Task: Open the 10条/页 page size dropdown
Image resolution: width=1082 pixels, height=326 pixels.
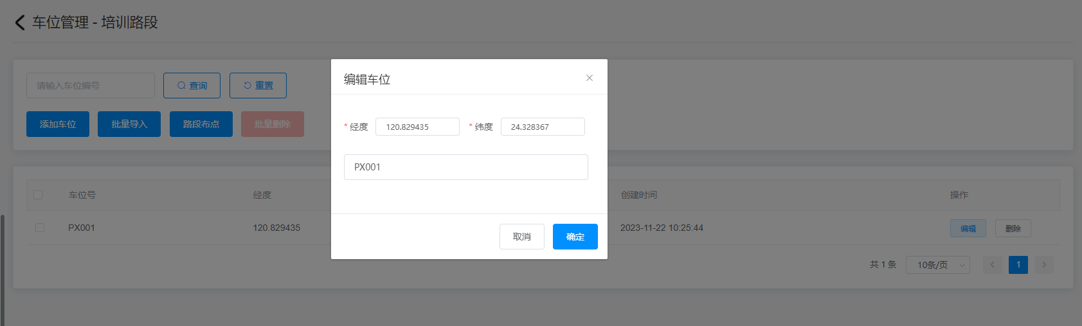Action: tap(937, 265)
